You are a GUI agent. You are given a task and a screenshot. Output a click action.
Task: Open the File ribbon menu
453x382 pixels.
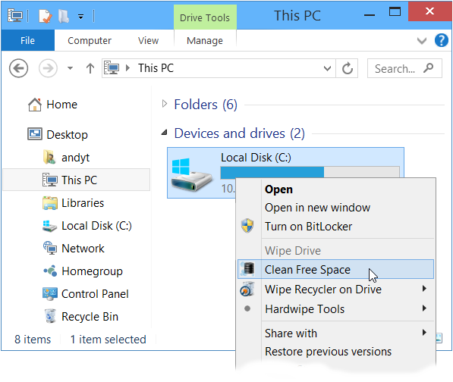coord(28,40)
